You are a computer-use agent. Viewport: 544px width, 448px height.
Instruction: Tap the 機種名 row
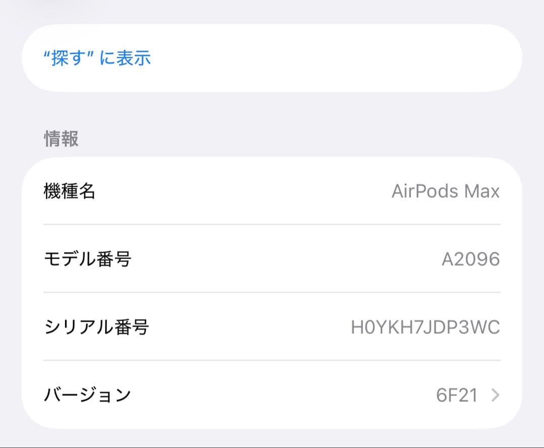[x=272, y=191]
